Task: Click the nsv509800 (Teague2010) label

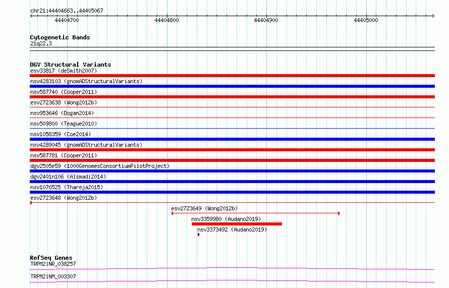Action: [x=64, y=124]
